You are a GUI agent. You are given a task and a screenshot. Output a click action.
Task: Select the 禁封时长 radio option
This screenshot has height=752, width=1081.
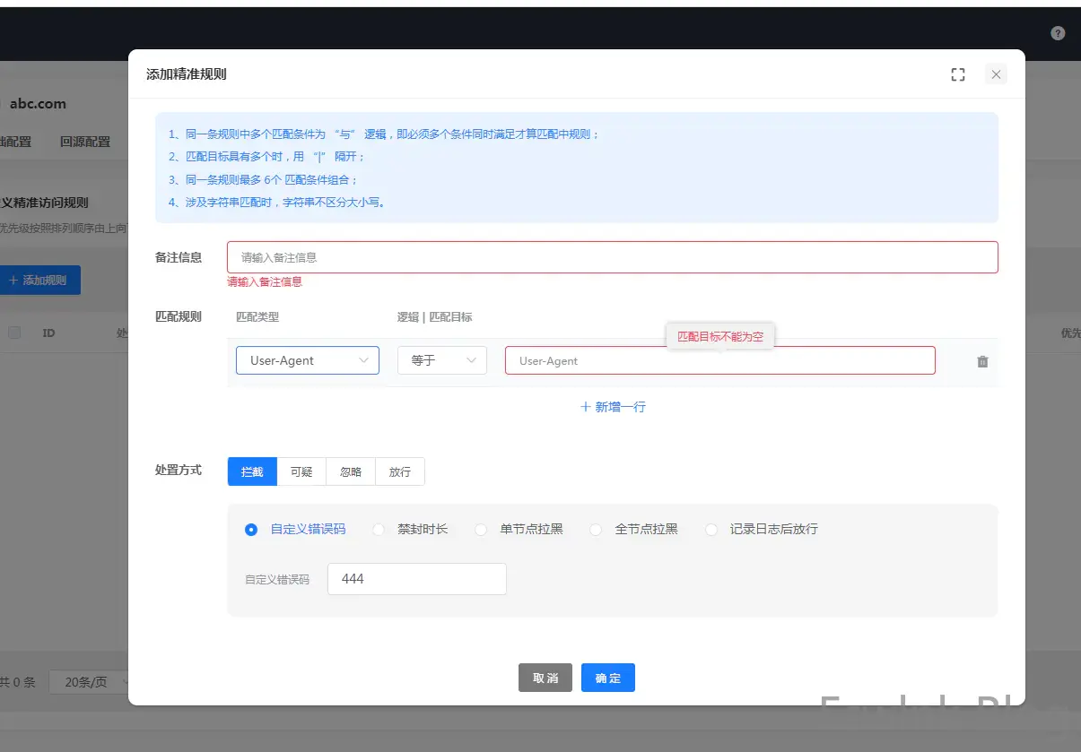point(379,530)
